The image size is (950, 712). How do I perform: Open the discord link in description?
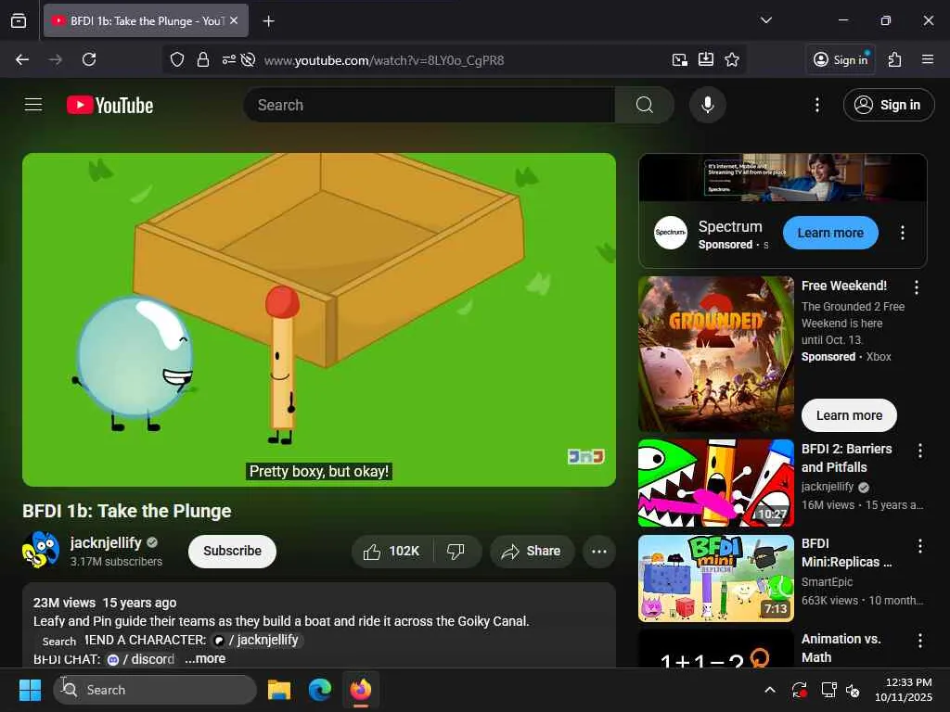[141, 659]
